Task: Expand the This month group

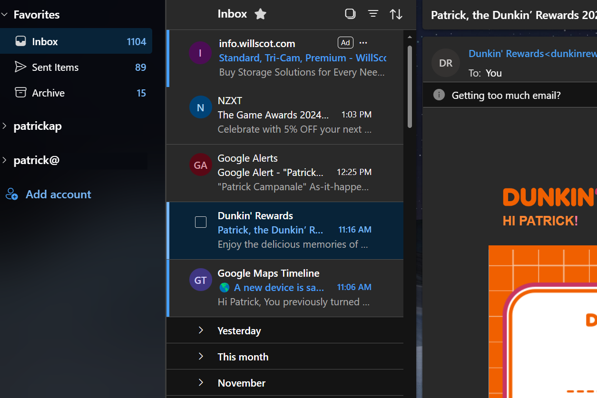Action: coord(201,357)
